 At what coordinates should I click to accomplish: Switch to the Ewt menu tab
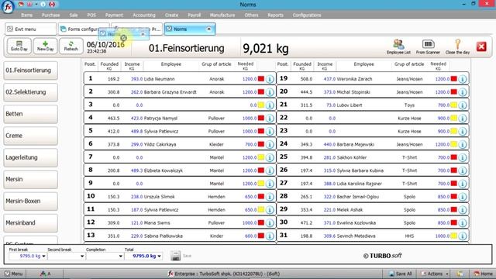click(x=30, y=29)
